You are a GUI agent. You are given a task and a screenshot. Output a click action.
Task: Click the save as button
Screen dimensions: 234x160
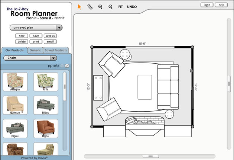point(50,36)
